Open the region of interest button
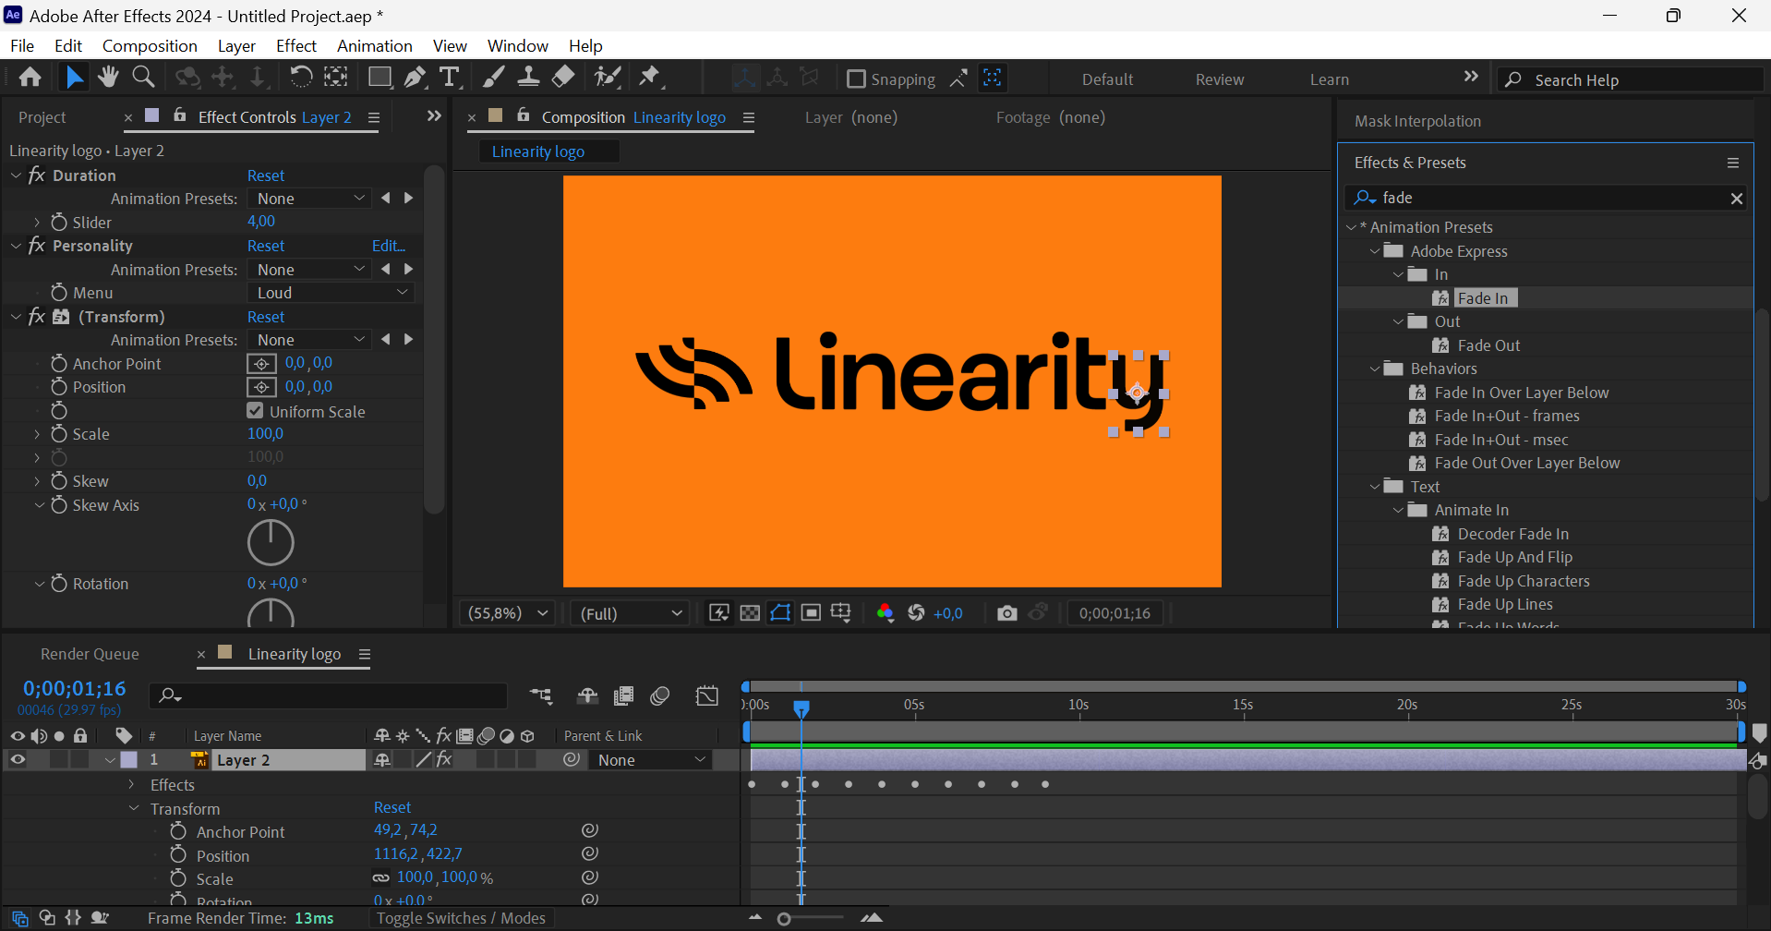 [x=811, y=613]
